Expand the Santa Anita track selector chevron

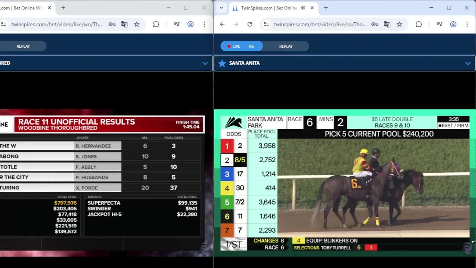tap(467, 63)
